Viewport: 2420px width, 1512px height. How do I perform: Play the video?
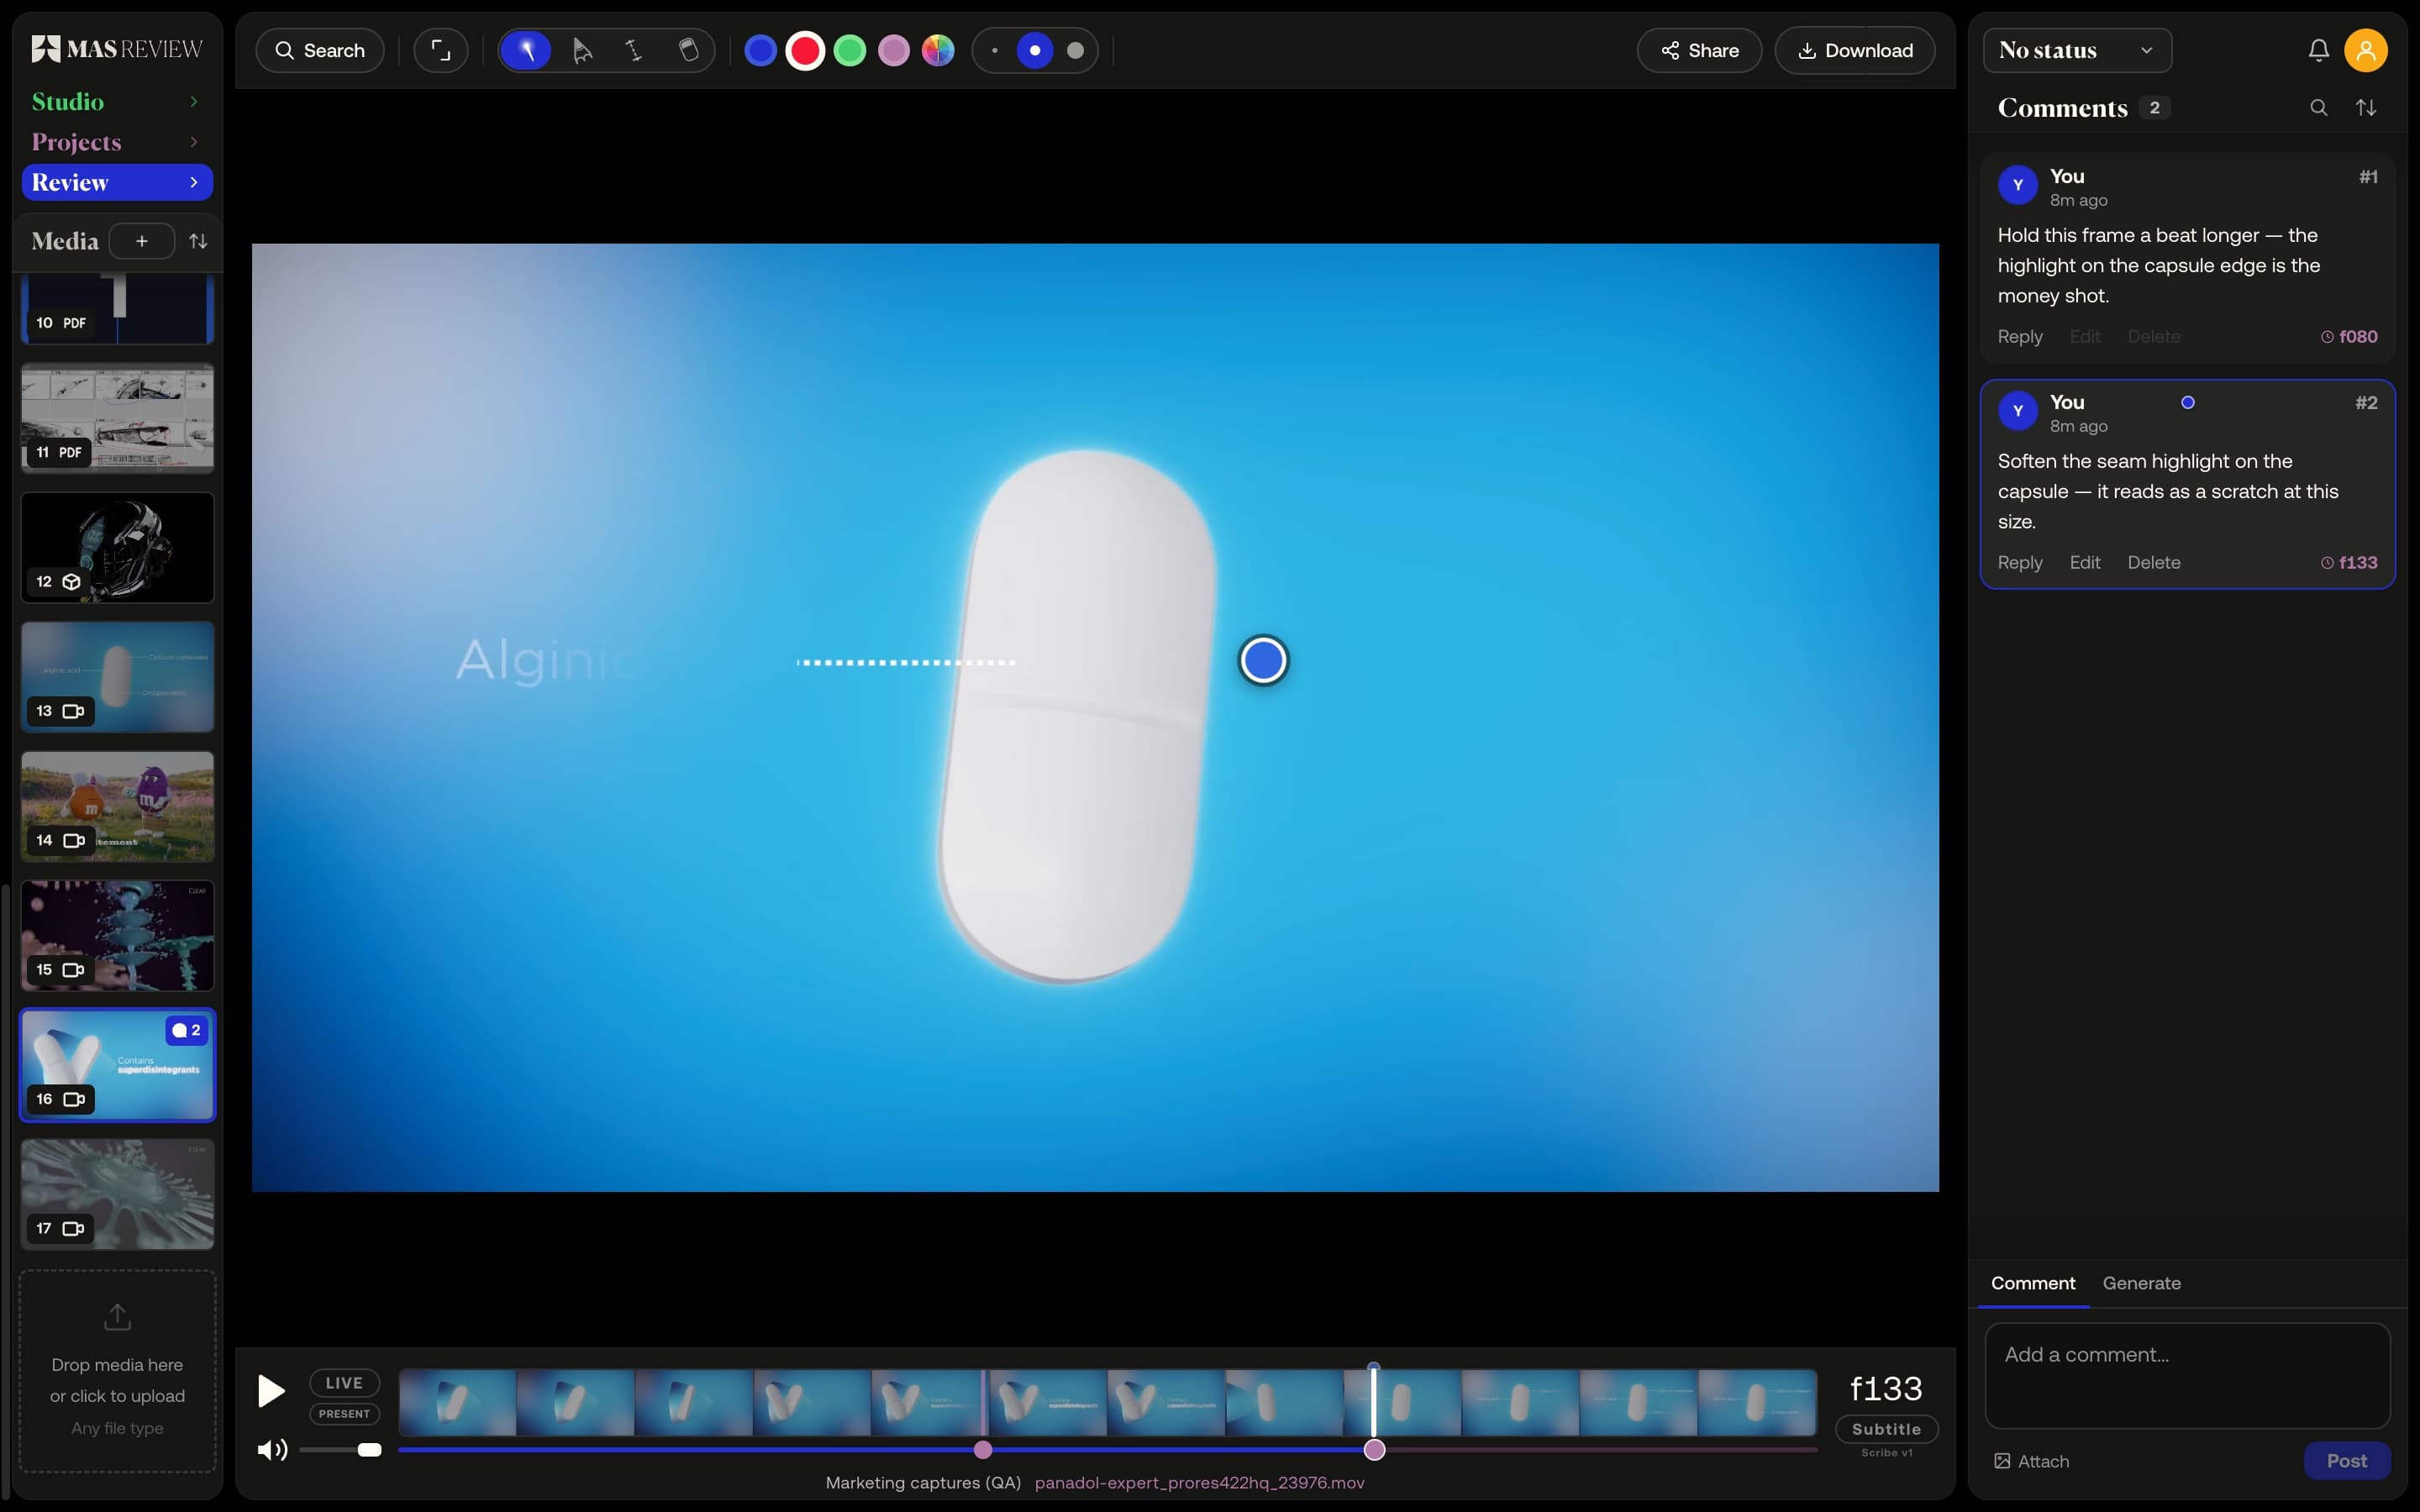tap(271, 1391)
